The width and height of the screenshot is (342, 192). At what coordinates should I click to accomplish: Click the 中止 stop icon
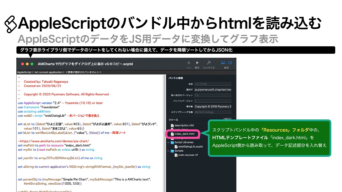[x=190, y=63]
